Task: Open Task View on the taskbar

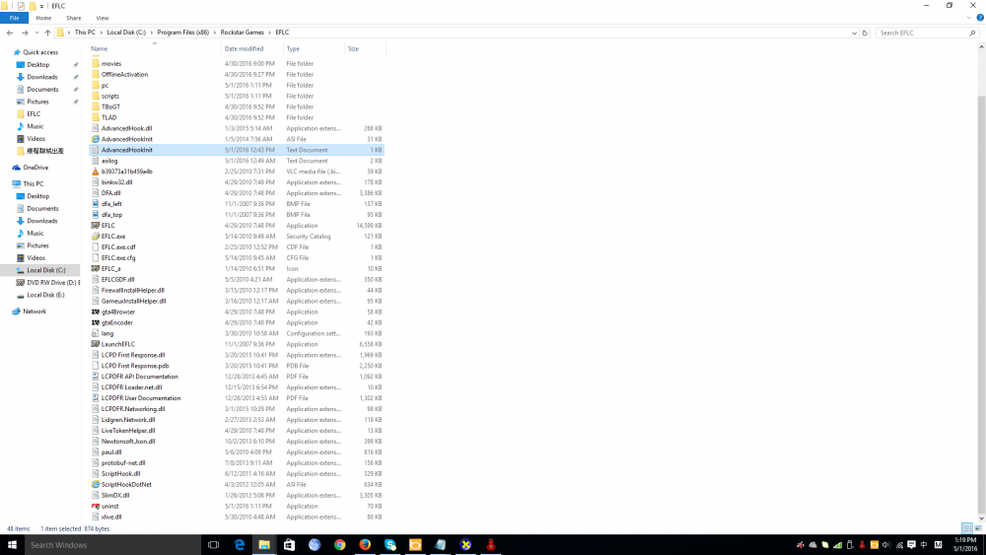Action: coord(213,545)
